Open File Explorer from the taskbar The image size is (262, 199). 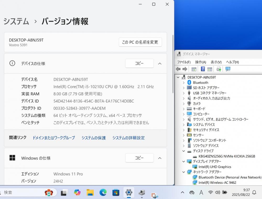pyautogui.click(x=90, y=193)
